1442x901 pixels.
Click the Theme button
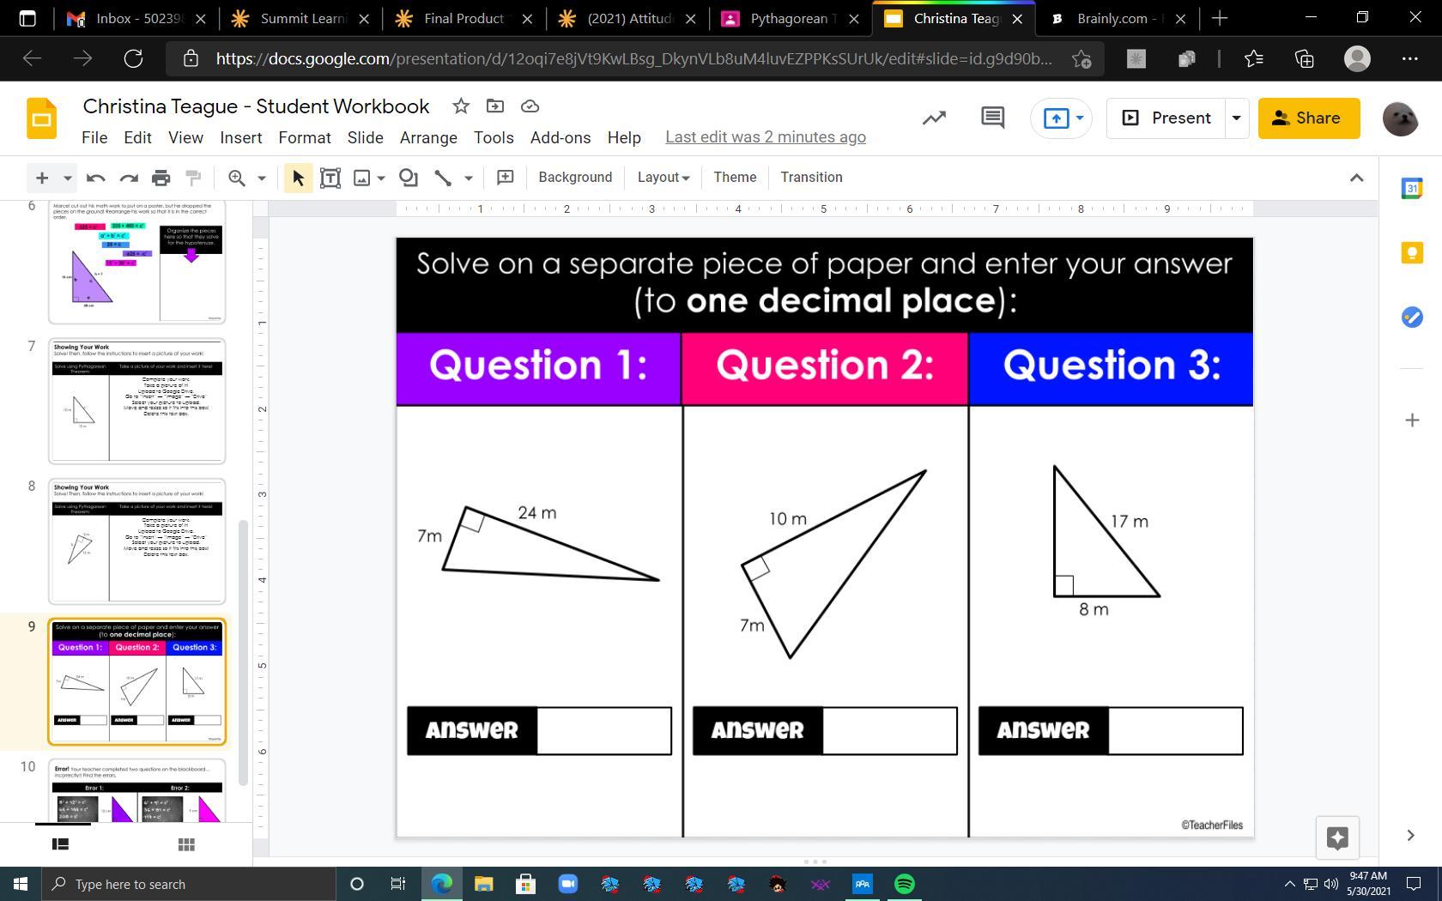[735, 178]
